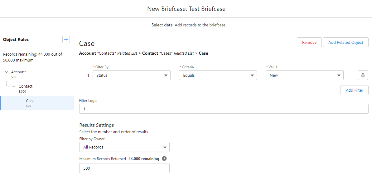The height and width of the screenshot is (174, 372).
Task: Focus the Filter Logic text field
Action: 224,109
